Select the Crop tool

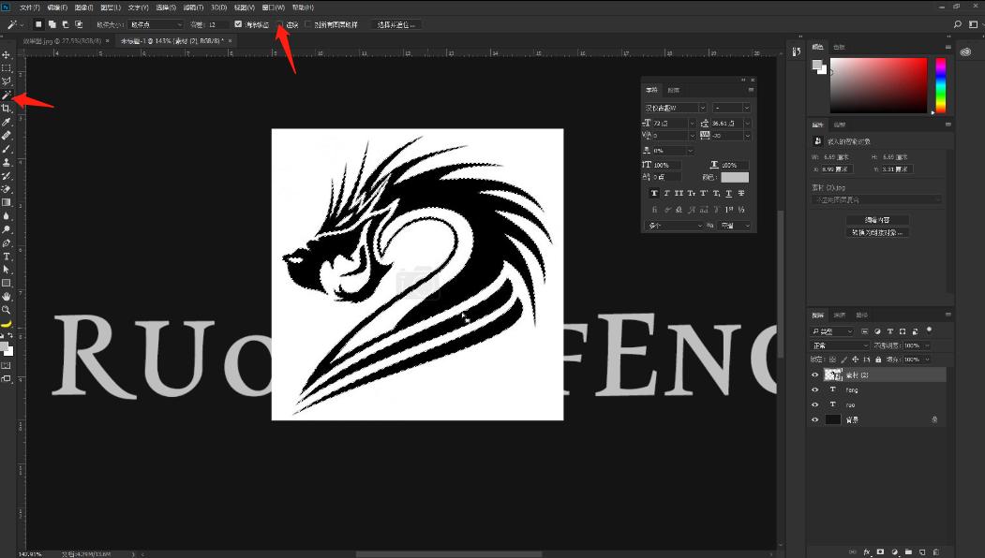pos(7,109)
